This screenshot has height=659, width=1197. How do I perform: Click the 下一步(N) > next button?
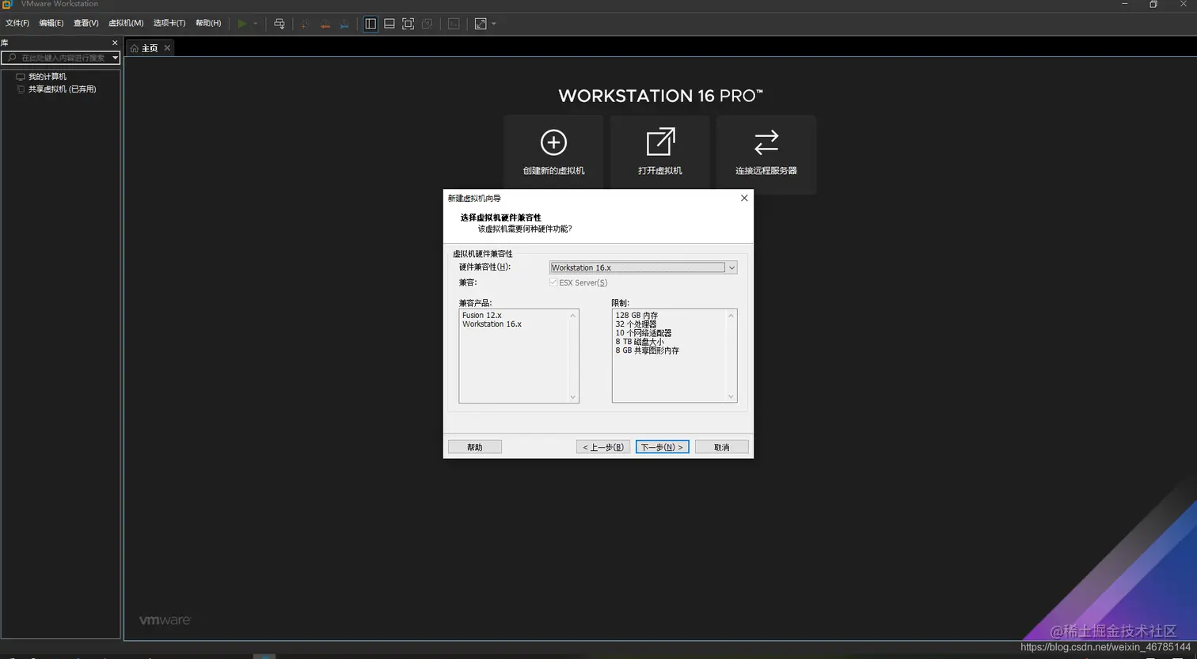tap(663, 447)
